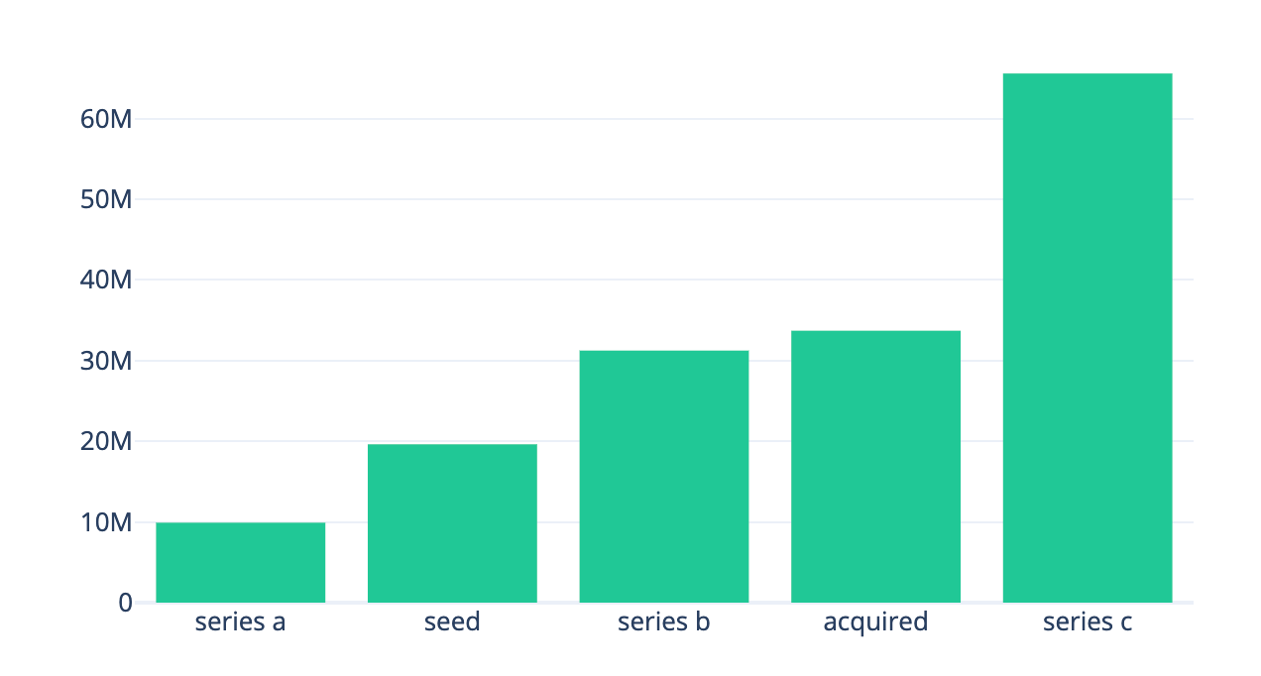Click the 50M y-axis tick label
The width and height of the screenshot is (1261, 676).
click(105, 199)
